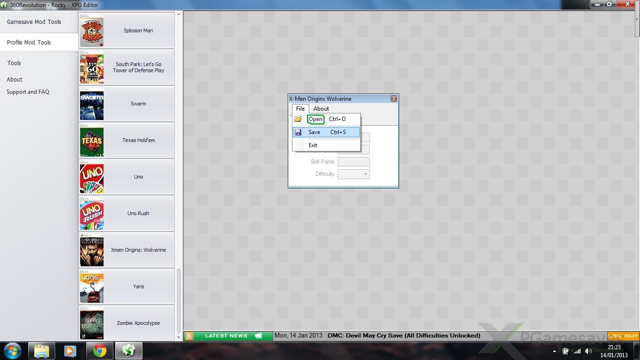Expand the Difficulty dropdown
The height and width of the screenshot is (360, 640).
(365, 174)
